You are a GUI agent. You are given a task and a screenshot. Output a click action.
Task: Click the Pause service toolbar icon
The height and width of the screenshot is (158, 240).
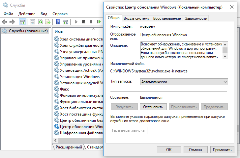click(x=91, y=22)
